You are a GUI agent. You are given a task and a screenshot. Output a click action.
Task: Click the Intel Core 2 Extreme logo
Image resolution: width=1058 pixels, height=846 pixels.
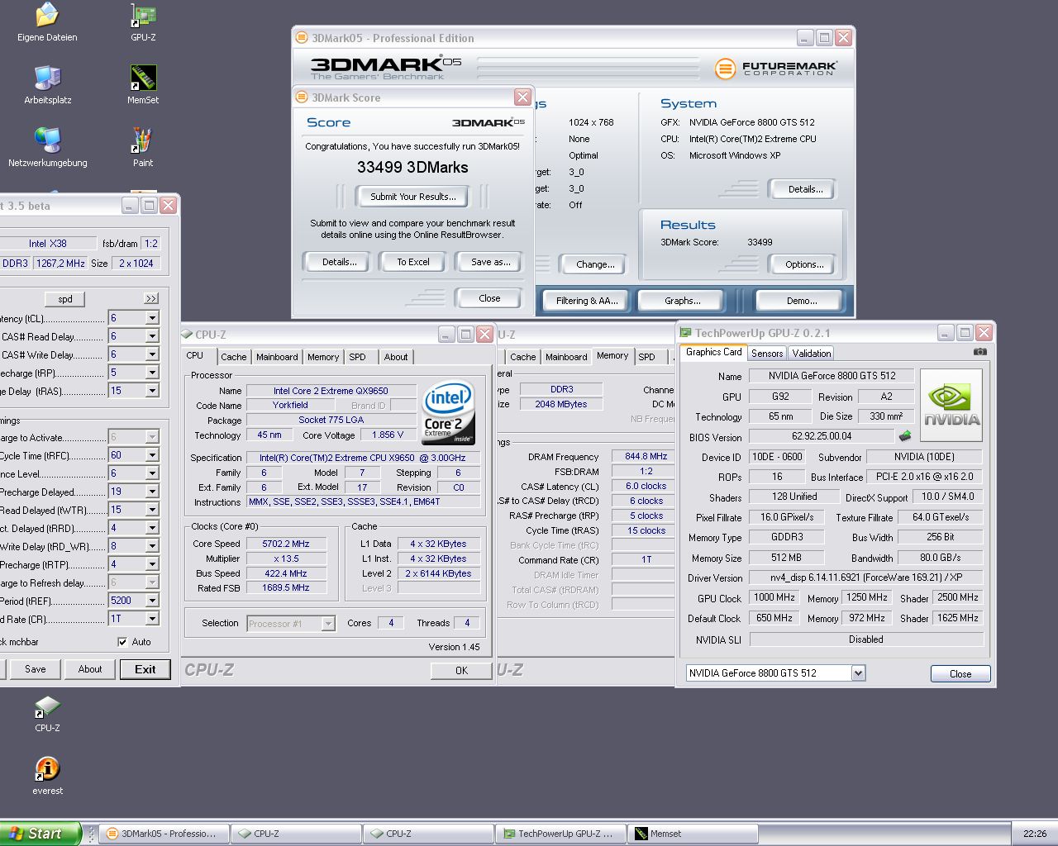(x=448, y=412)
